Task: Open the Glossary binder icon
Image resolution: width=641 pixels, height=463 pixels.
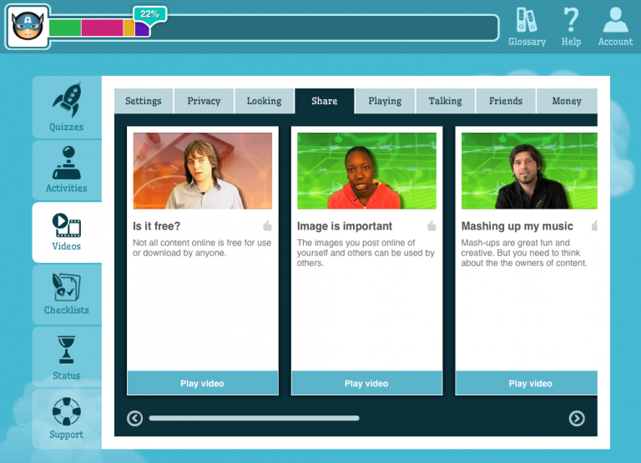Action: click(x=527, y=26)
